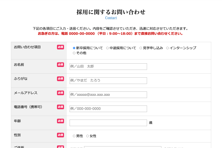The height and width of the screenshot is (148, 222).
Task: Focus the ふりがな input field
Action: pos(108,80)
